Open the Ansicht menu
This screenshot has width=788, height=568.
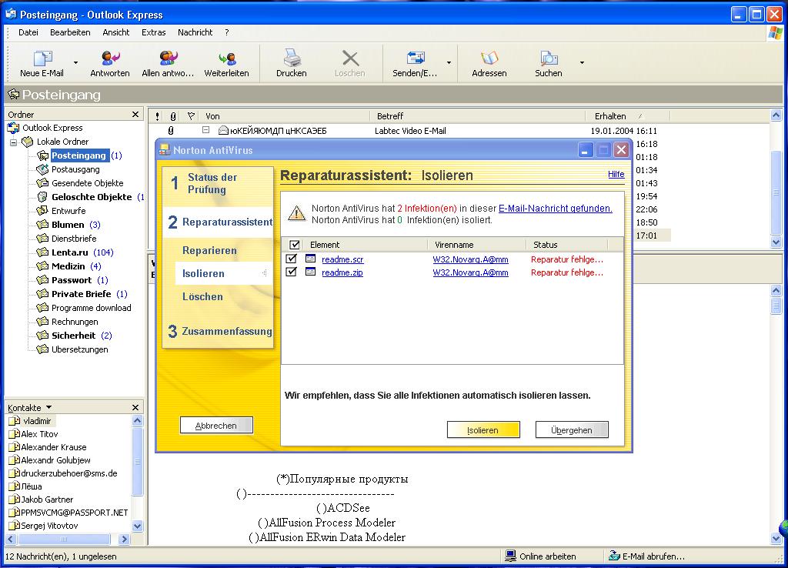(116, 32)
